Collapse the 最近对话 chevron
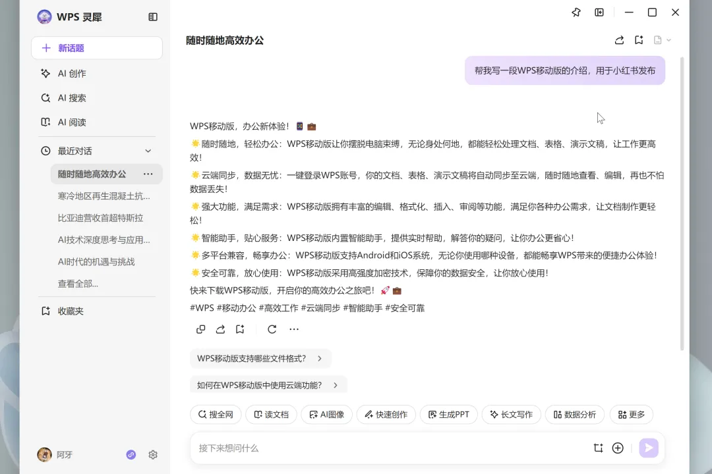 pos(148,151)
